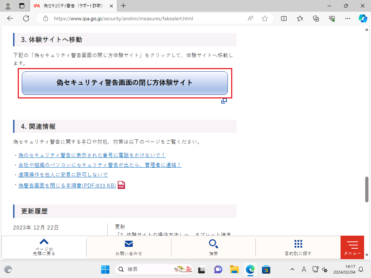Click the browser back arrow
Screen dimensions: 371x278
pos(10,18)
